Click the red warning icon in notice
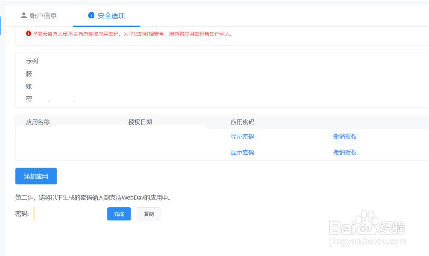Viewport: 429px width, 256px height. coord(28,33)
